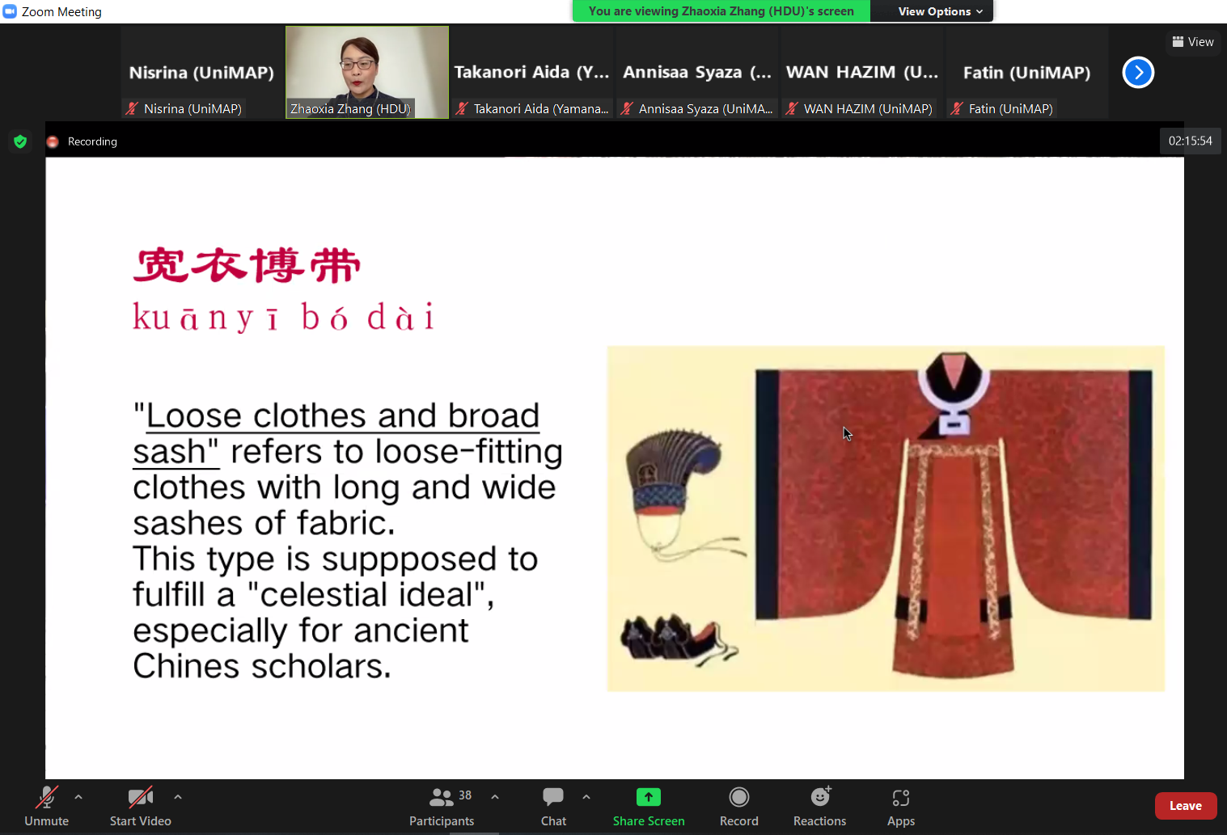Expand audio options arrow beside Unmute
1227x835 pixels.
point(78,797)
